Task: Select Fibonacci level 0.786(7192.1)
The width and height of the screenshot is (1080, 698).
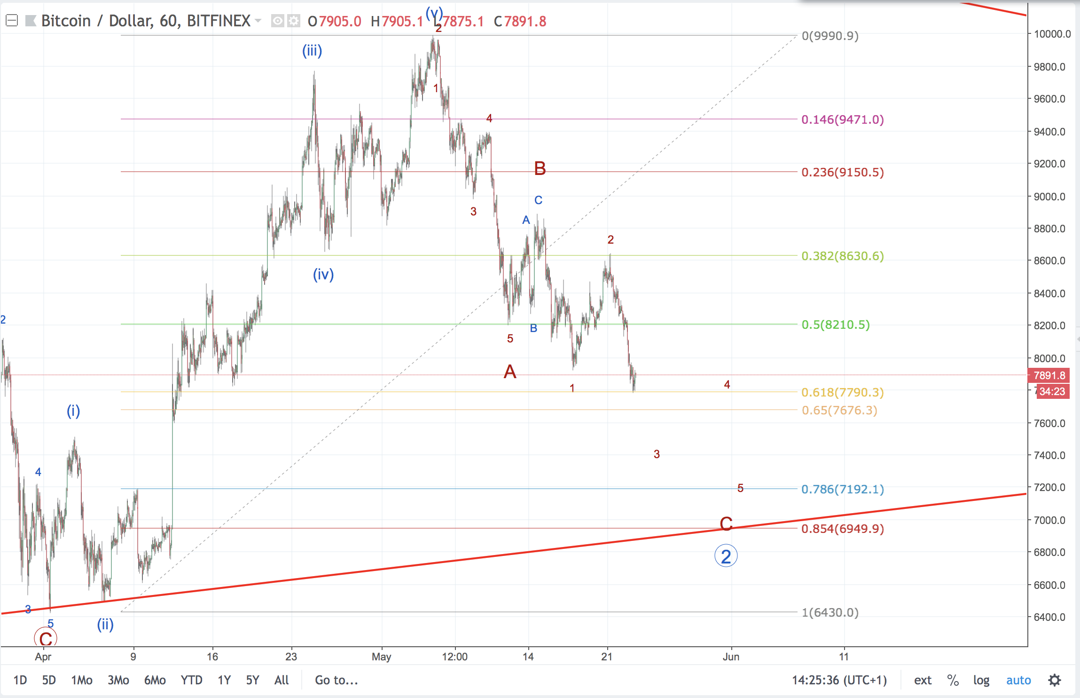Action: 843,489
